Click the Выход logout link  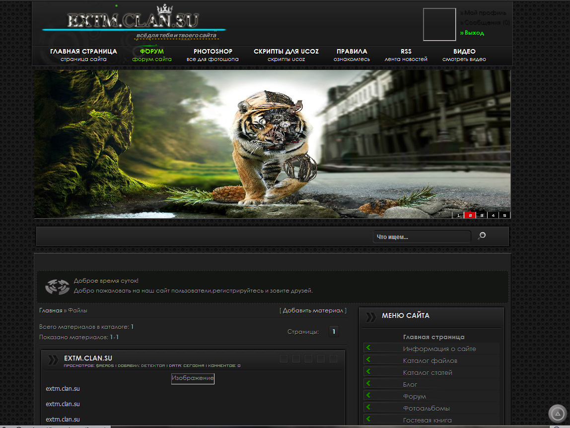pos(474,33)
